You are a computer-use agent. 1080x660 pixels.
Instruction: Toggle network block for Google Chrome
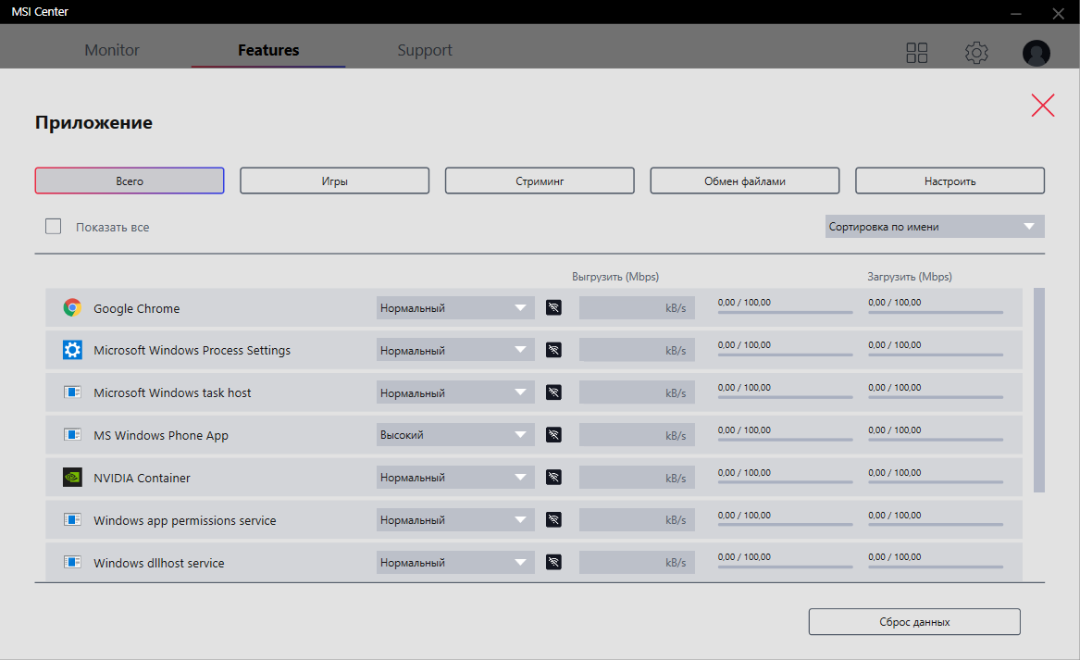[553, 308]
